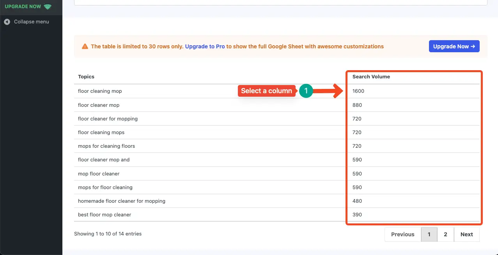Click the 'floor cleaner mop and' cell
498x255 pixels.
210,159
